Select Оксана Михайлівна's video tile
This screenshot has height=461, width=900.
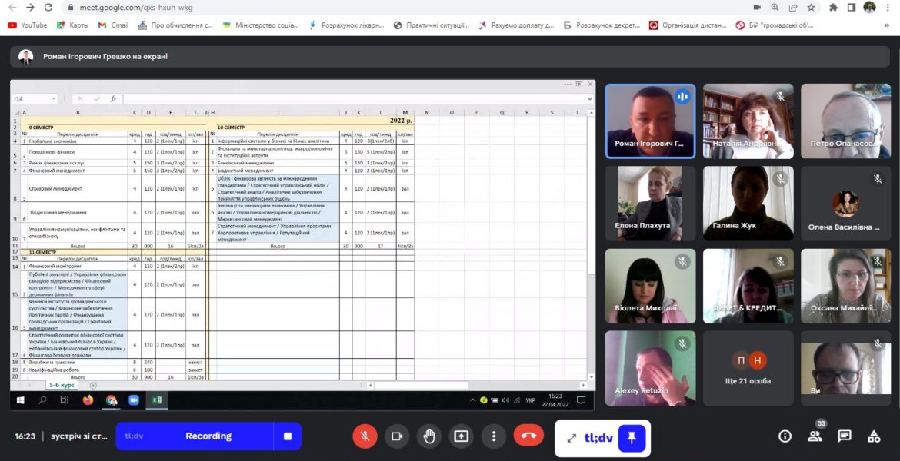pyautogui.click(x=846, y=286)
